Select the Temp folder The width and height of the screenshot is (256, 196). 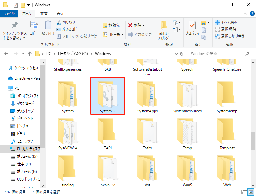pos(187,134)
